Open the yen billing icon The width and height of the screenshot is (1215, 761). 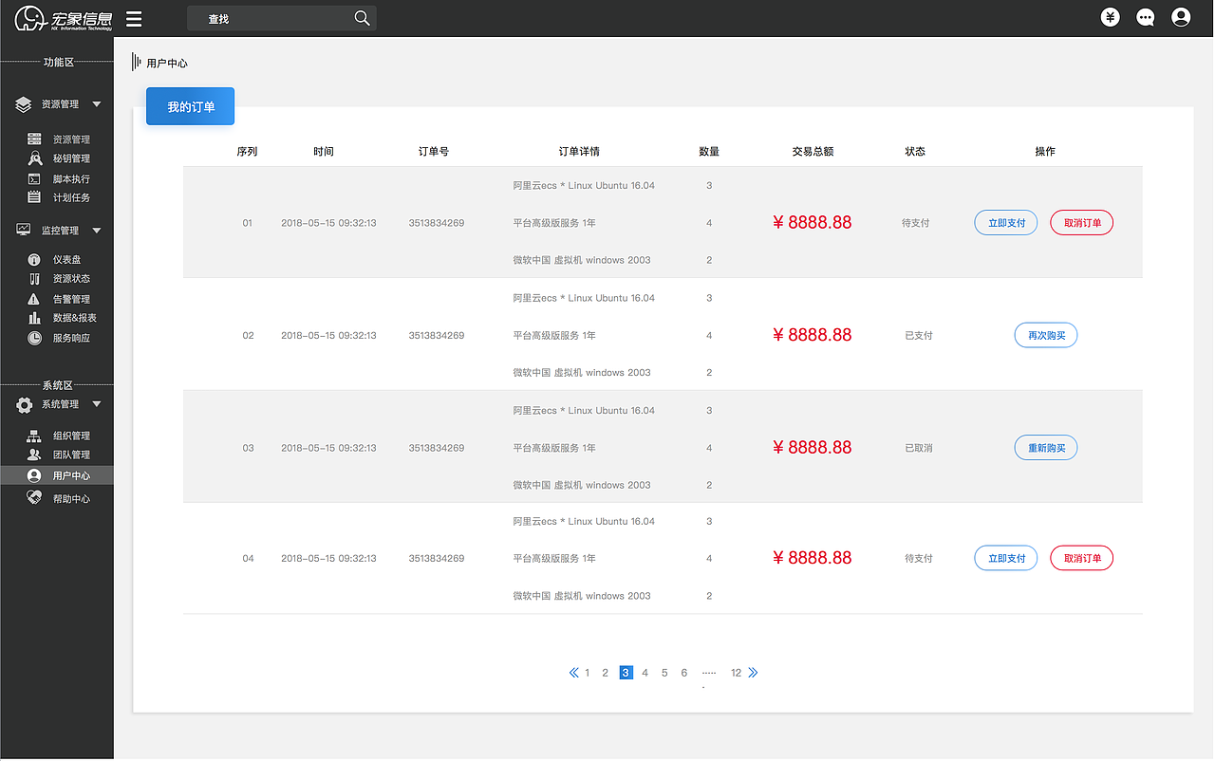[x=1111, y=17]
